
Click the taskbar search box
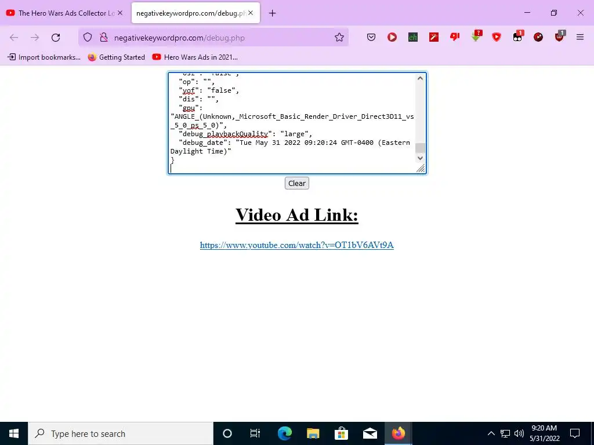tap(121, 433)
